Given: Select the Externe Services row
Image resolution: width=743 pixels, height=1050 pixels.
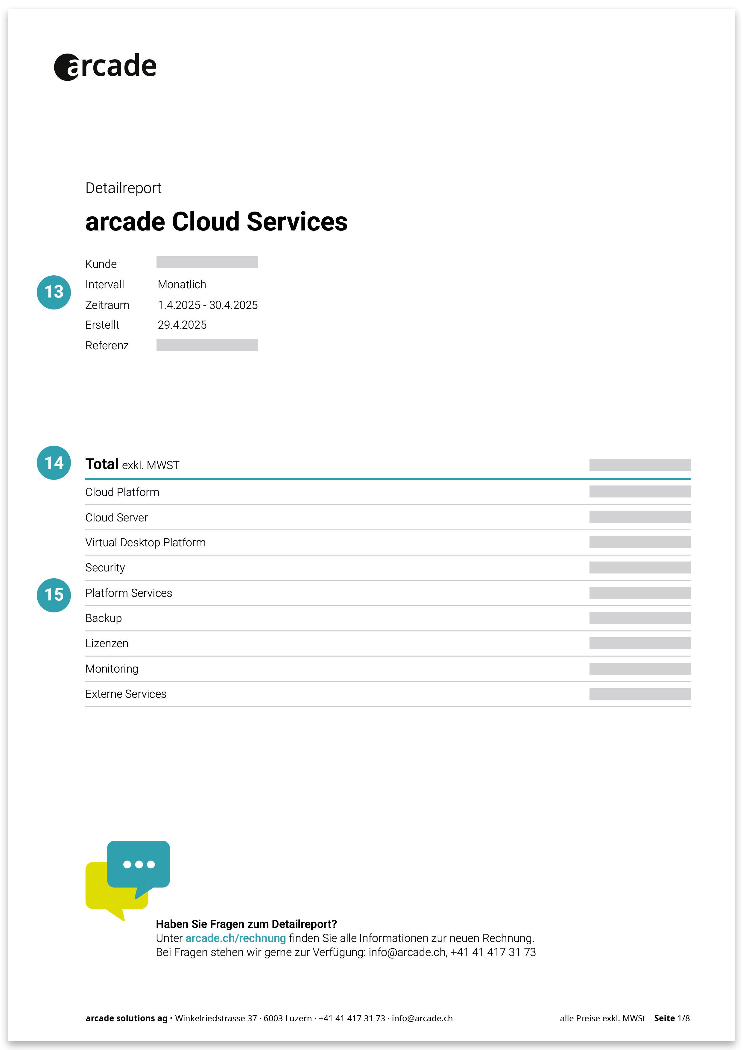Looking at the screenshot, I should tap(388, 694).
